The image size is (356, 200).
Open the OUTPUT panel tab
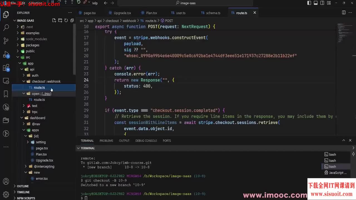[124, 141]
